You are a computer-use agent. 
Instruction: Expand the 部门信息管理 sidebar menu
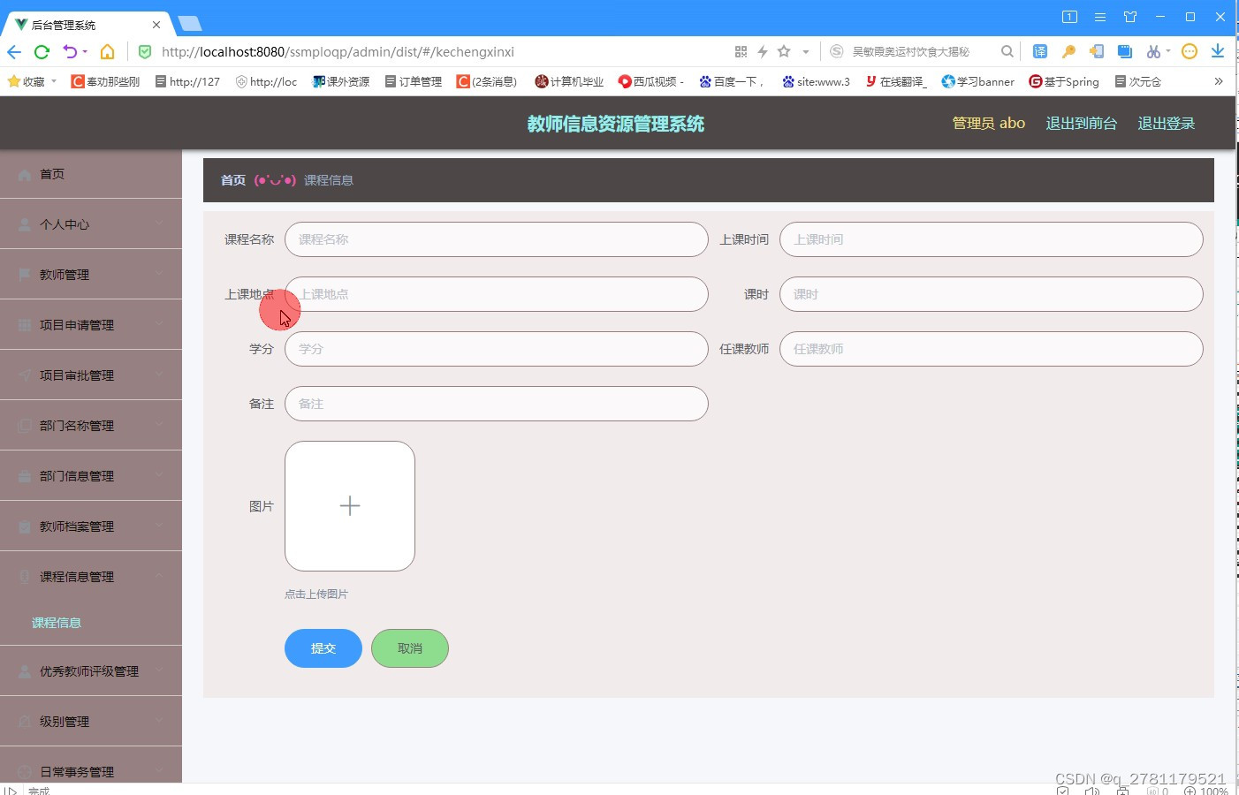click(91, 476)
